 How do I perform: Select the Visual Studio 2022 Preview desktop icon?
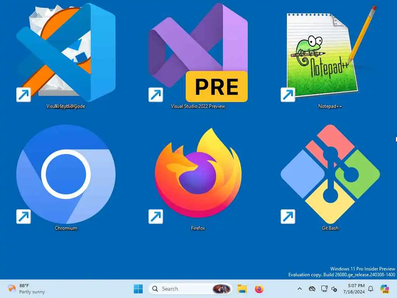pos(198,52)
